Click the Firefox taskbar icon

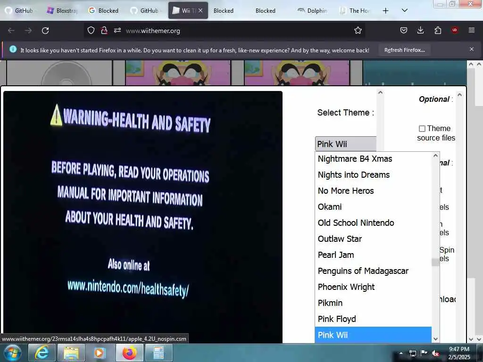[x=129, y=353]
